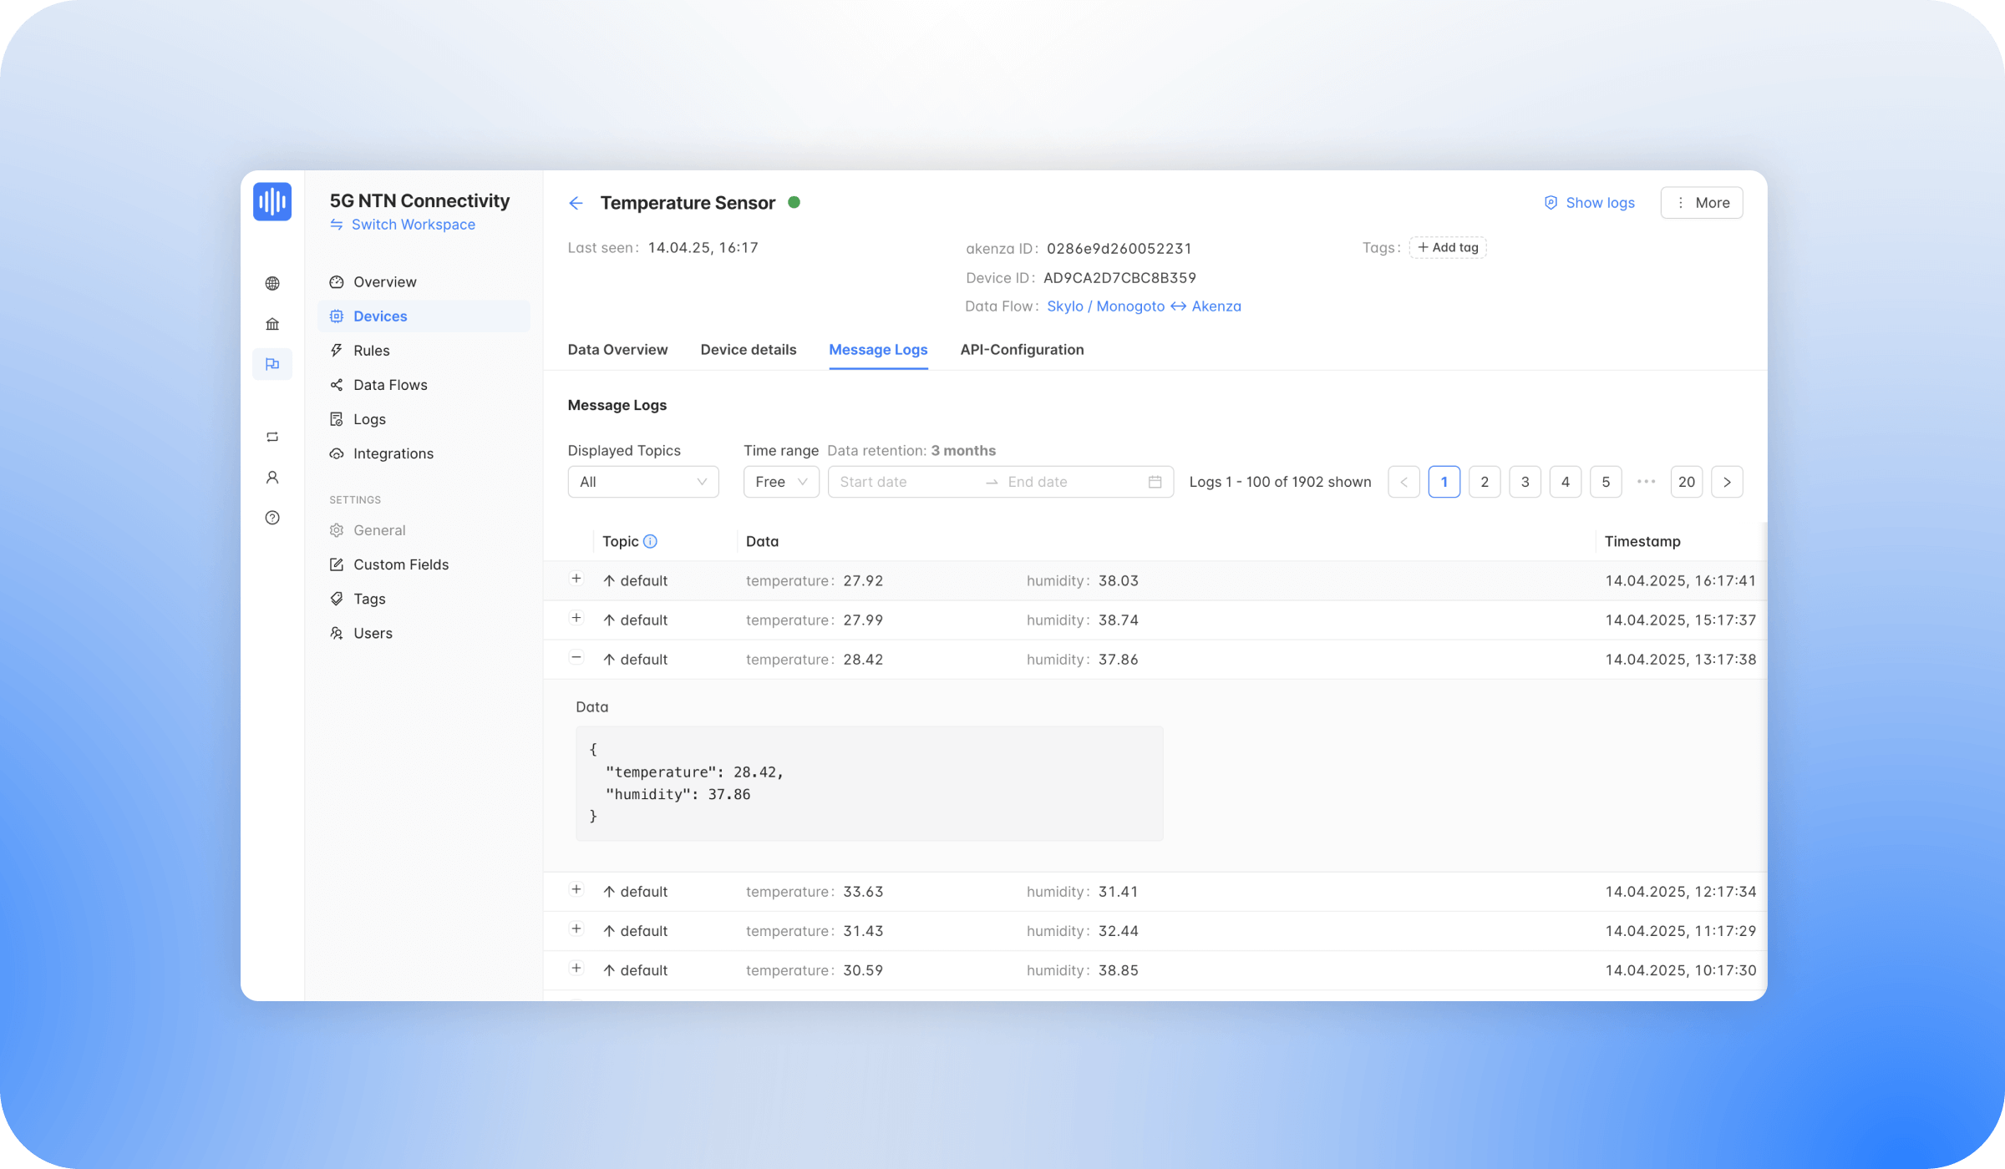
Task: Open Custom Fields in settings
Action: pyautogui.click(x=424, y=564)
